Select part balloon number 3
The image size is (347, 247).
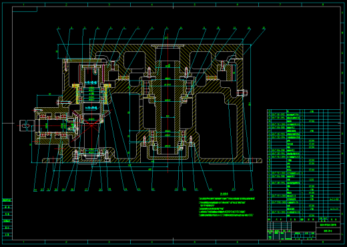(x=85, y=28)
